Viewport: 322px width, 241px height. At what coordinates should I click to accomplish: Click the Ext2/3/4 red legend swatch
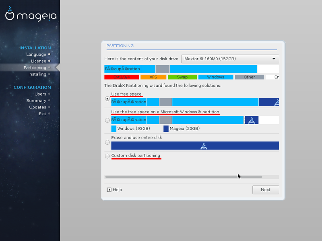click(x=122, y=77)
